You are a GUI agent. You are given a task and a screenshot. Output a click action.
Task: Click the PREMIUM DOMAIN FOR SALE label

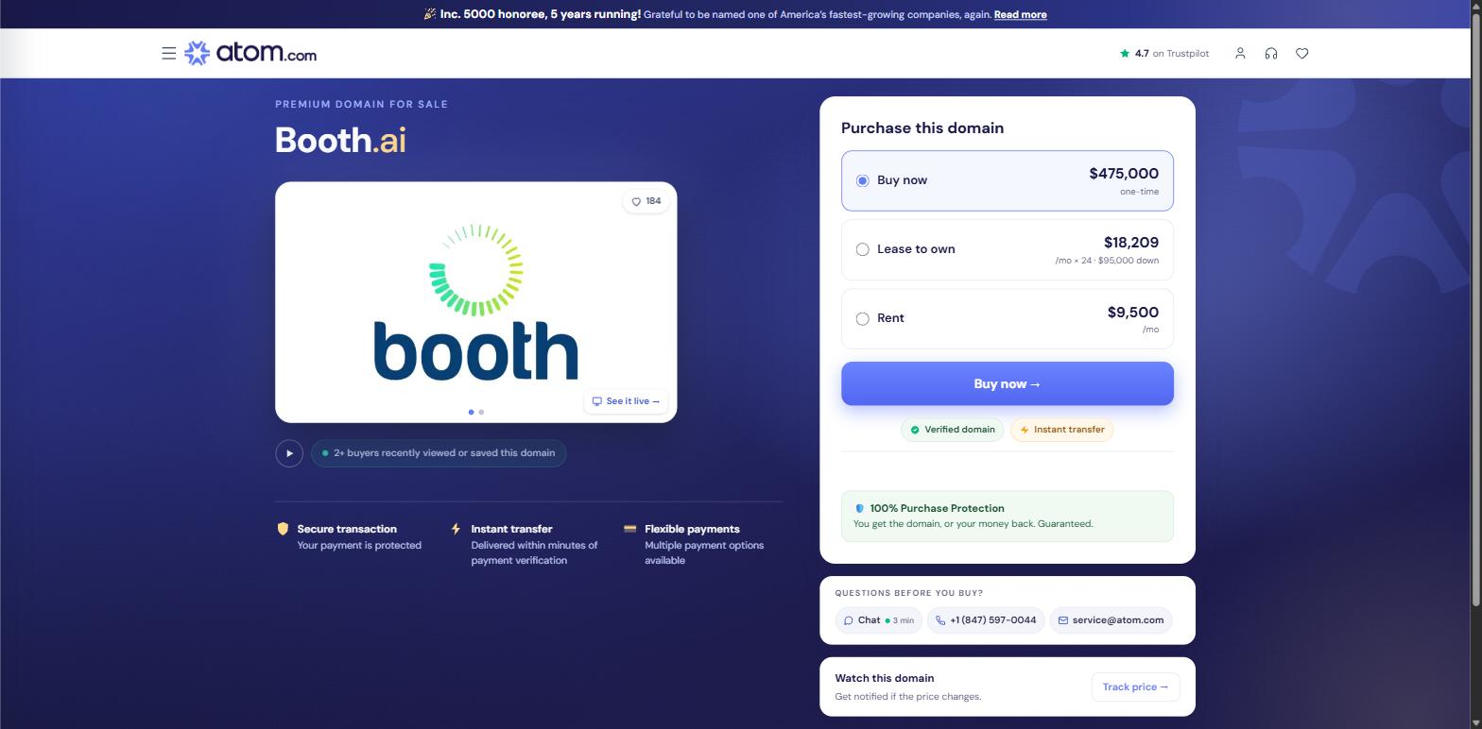(x=361, y=104)
